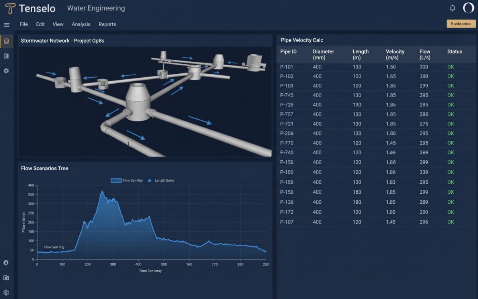This screenshot has height=299, width=478.
Task: Open the camera snapshot icon in the sidebar
Action: tap(6, 278)
